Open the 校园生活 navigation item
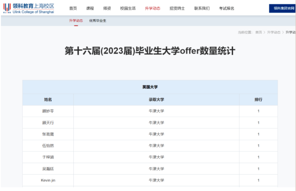This screenshot has width=296, height=191. tap(128, 8)
